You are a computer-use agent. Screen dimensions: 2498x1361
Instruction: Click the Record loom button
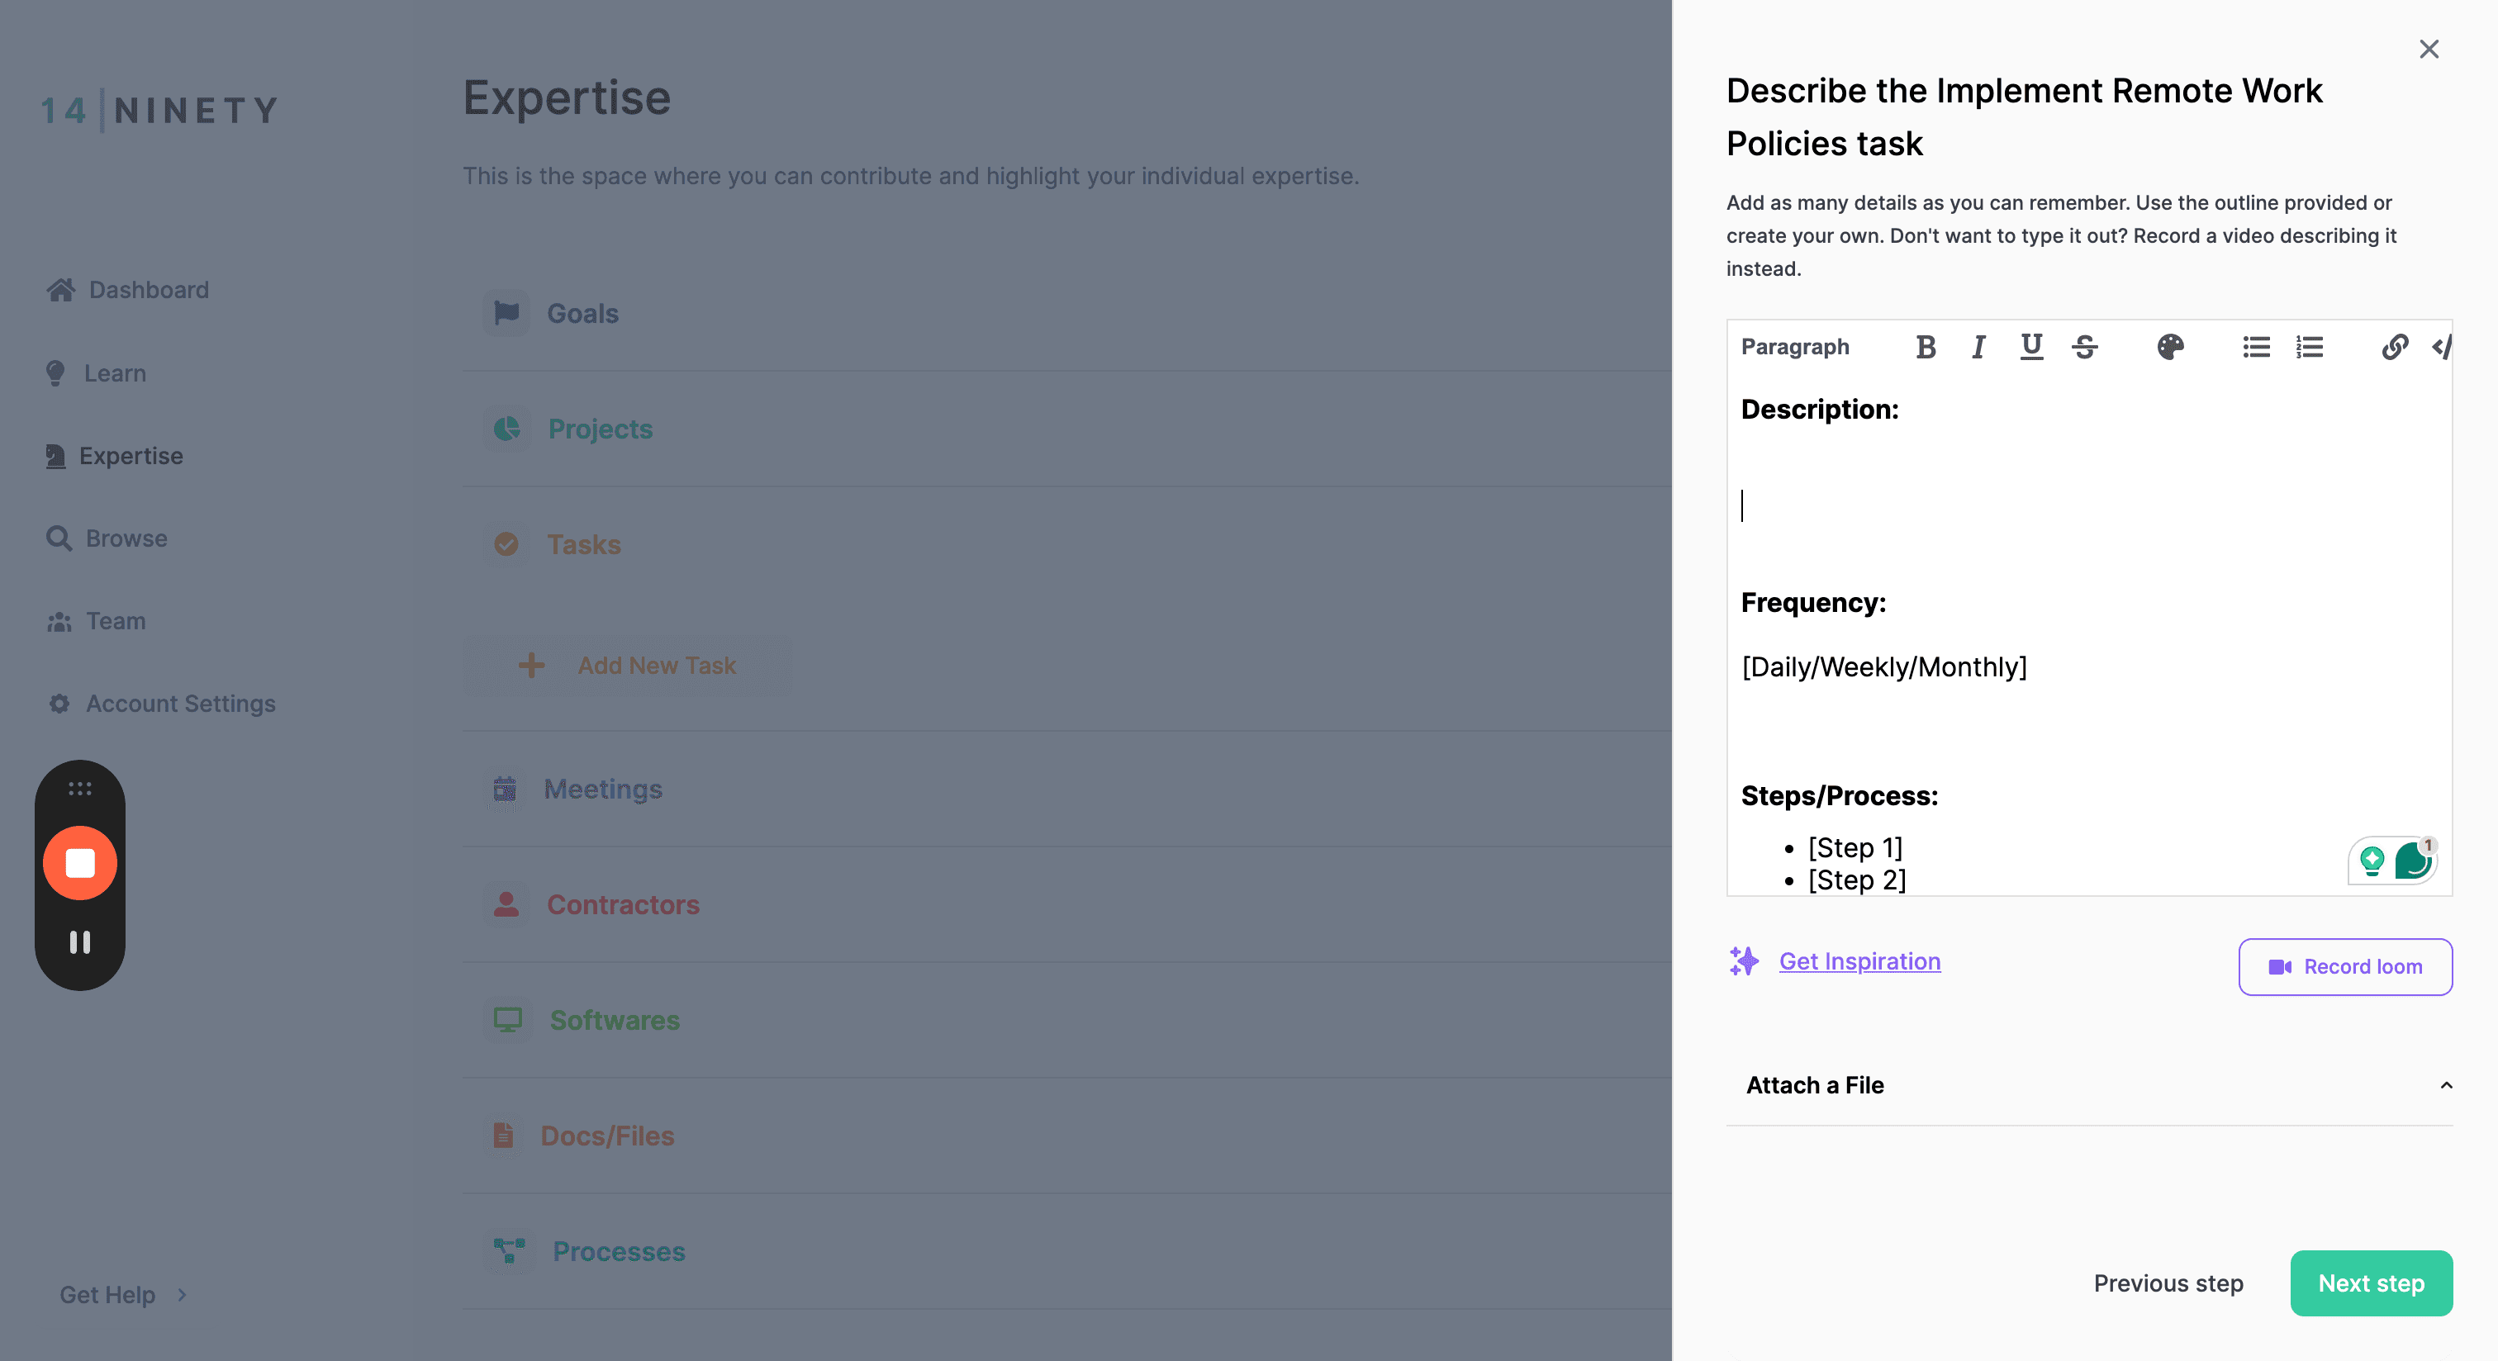coord(2345,966)
